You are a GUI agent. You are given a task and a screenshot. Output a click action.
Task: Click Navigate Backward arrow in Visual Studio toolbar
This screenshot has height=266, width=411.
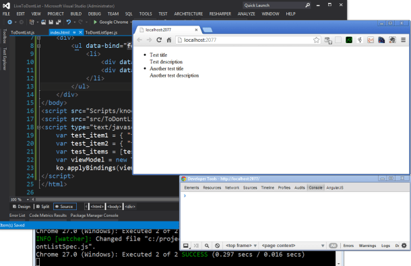[x=9, y=22]
